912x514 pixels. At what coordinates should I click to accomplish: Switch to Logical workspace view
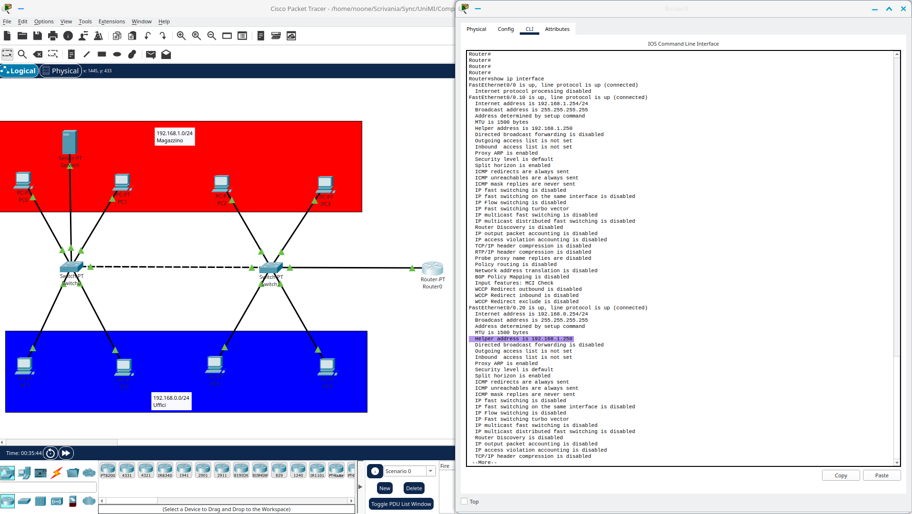click(x=19, y=71)
